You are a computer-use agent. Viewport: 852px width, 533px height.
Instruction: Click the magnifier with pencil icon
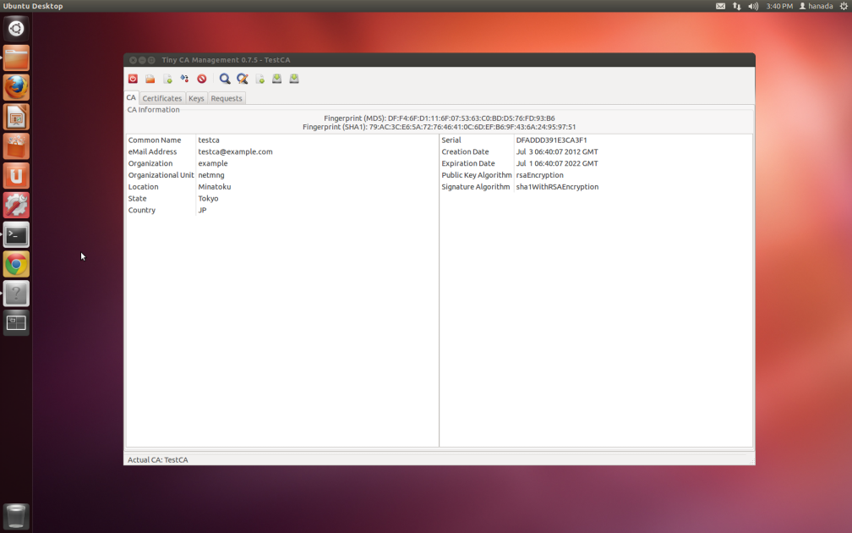coord(242,79)
